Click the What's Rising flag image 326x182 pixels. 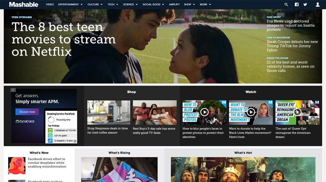tap(119, 169)
